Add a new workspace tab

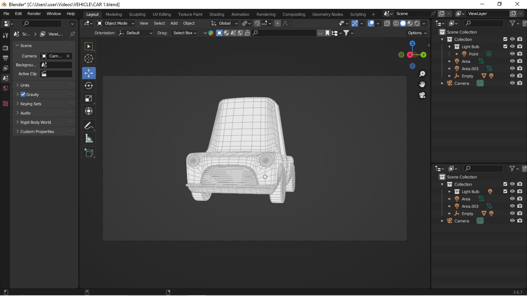[x=373, y=14]
